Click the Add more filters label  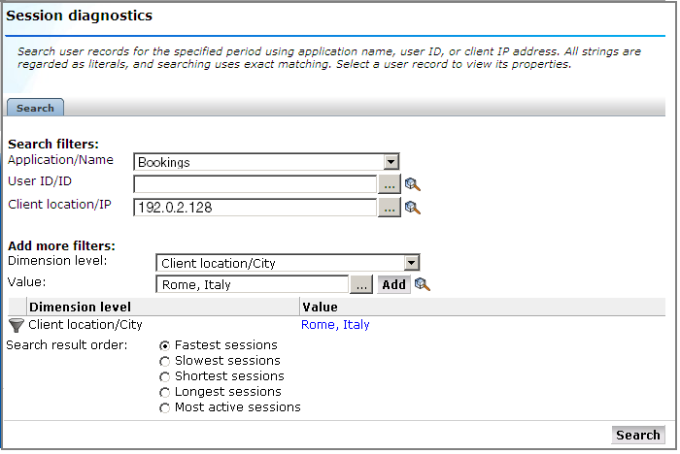61,245
